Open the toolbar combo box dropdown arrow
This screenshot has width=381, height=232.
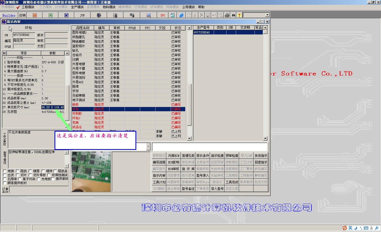coord(267,15)
